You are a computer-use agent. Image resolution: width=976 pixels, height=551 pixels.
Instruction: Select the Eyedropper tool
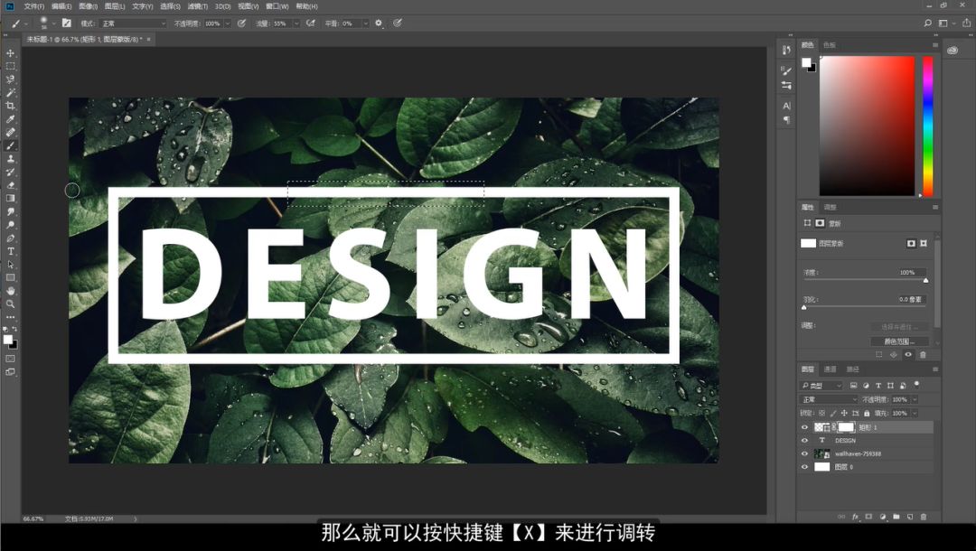coord(11,119)
